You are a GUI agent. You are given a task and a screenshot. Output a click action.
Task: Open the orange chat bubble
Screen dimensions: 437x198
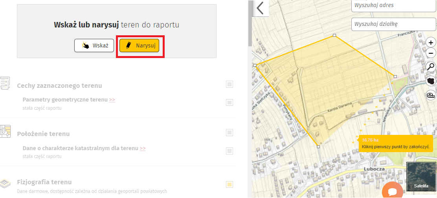(x=392, y=192)
